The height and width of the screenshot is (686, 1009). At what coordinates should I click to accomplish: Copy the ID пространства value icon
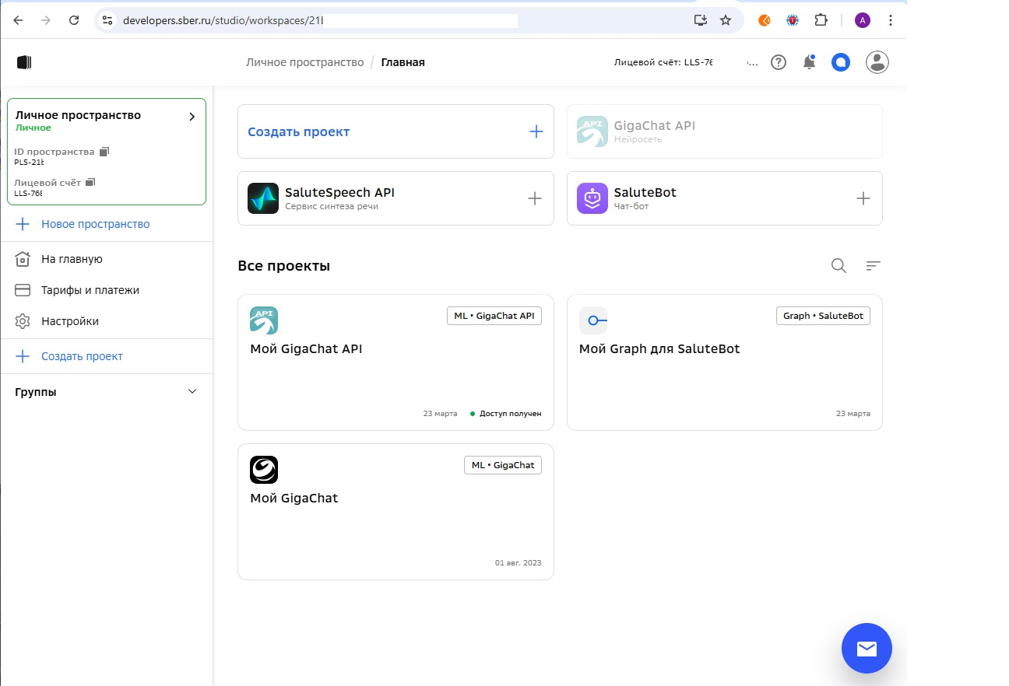[104, 152]
